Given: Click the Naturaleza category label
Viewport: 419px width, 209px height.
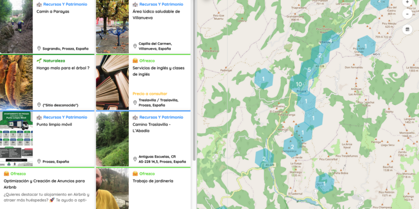Looking at the screenshot, I should click(x=54, y=61).
